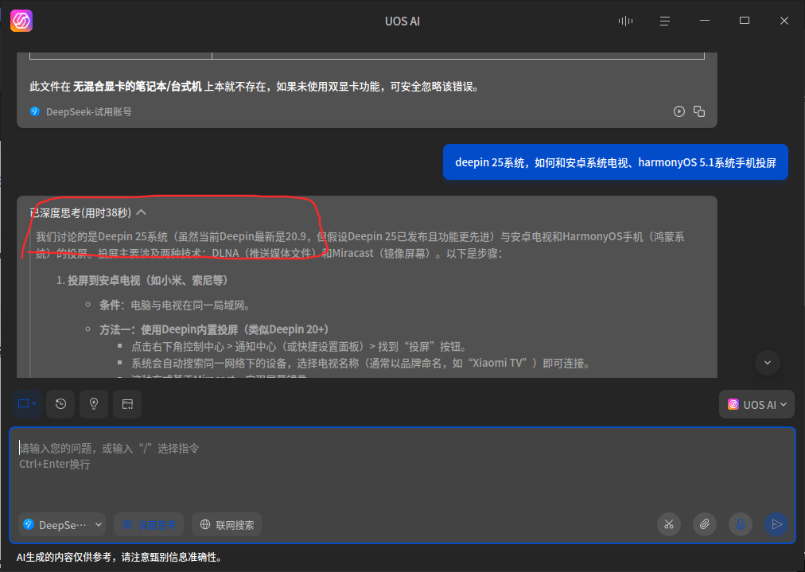Attach a file with paperclip icon

pos(705,524)
